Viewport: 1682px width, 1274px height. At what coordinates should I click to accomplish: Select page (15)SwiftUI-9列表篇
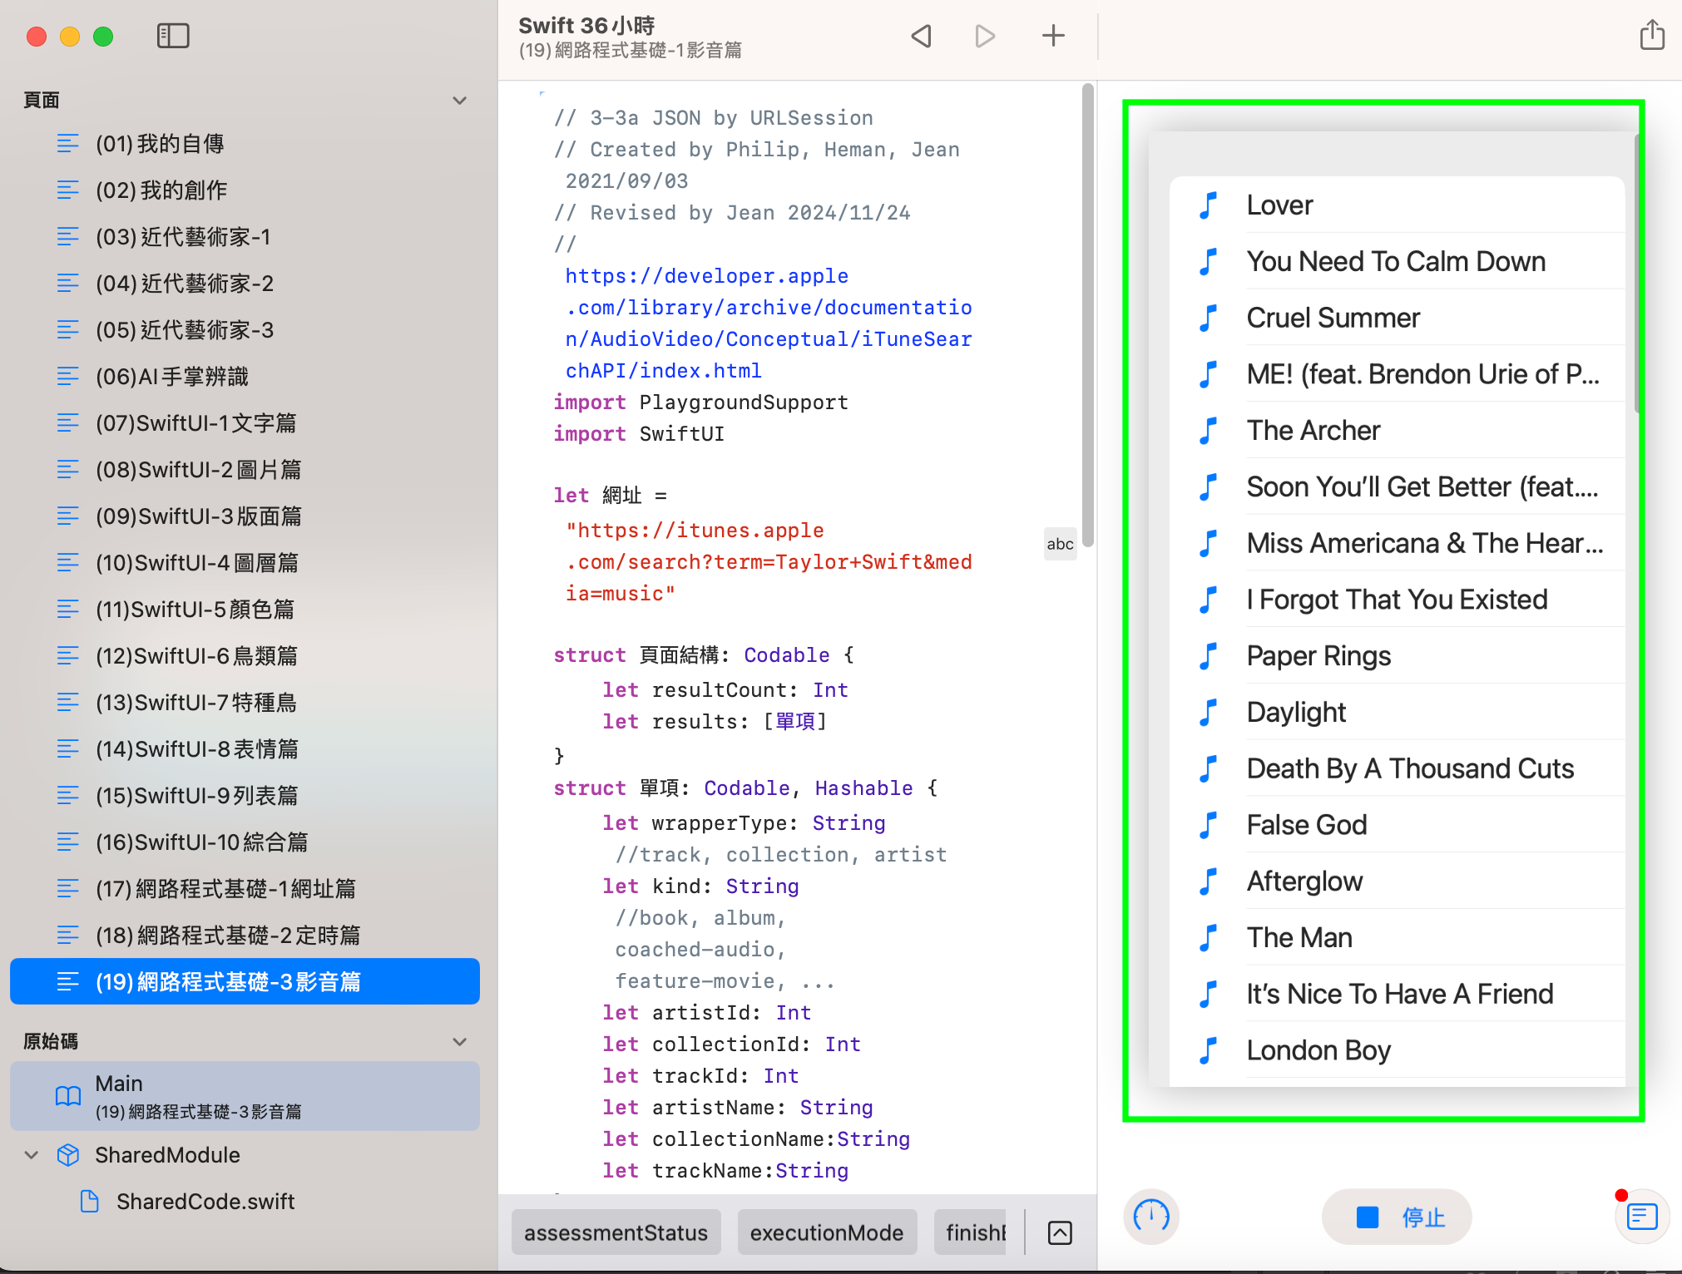196,796
